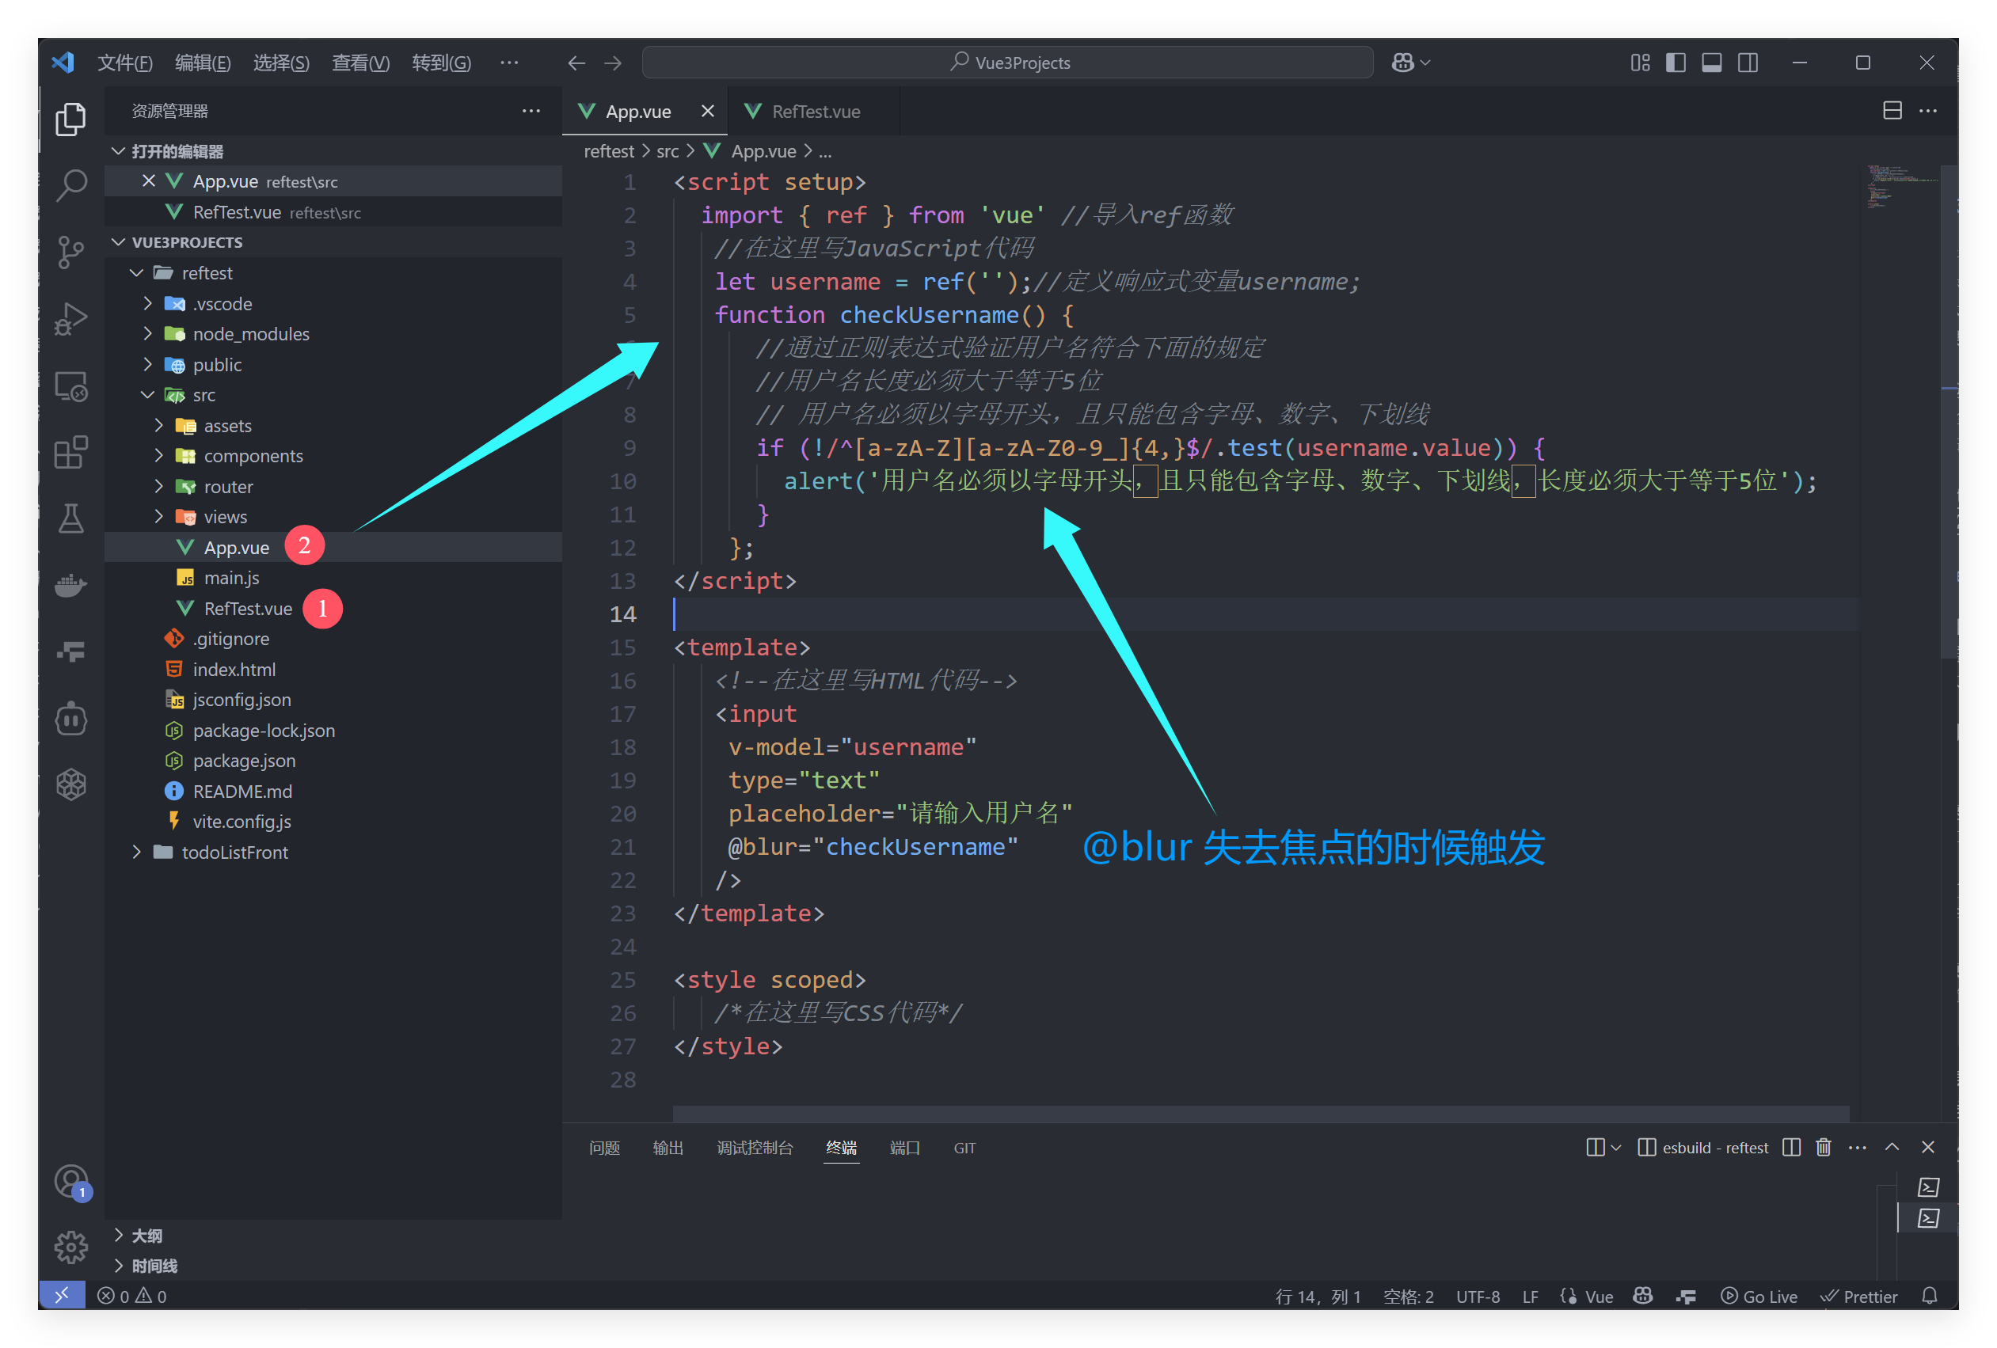The width and height of the screenshot is (1997, 1348).
Task: Open the Source Control view
Action: coord(71,252)
